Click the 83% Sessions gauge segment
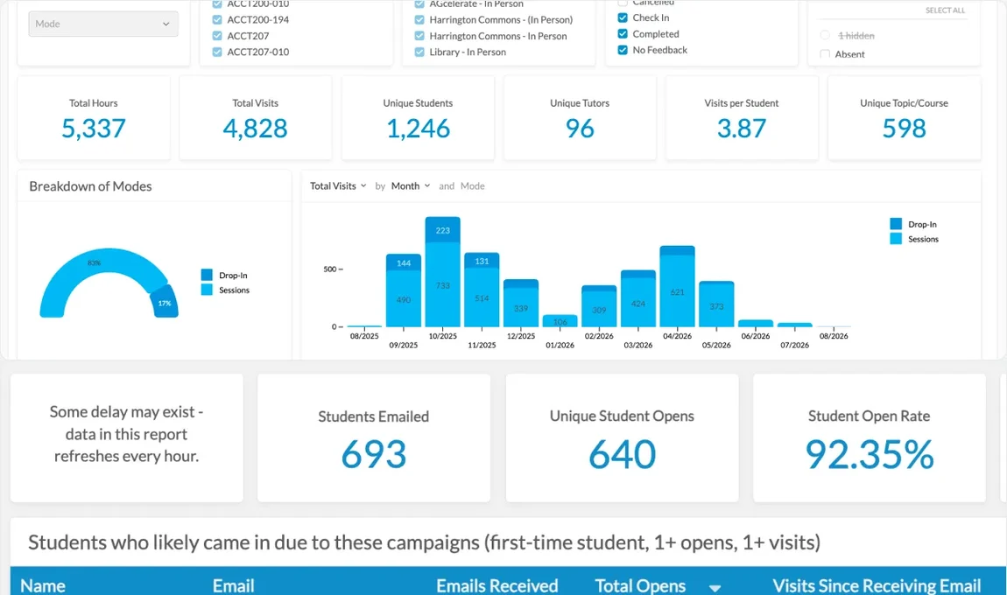The width and height of the screenshot is (1007, 595). click(95, 262)
